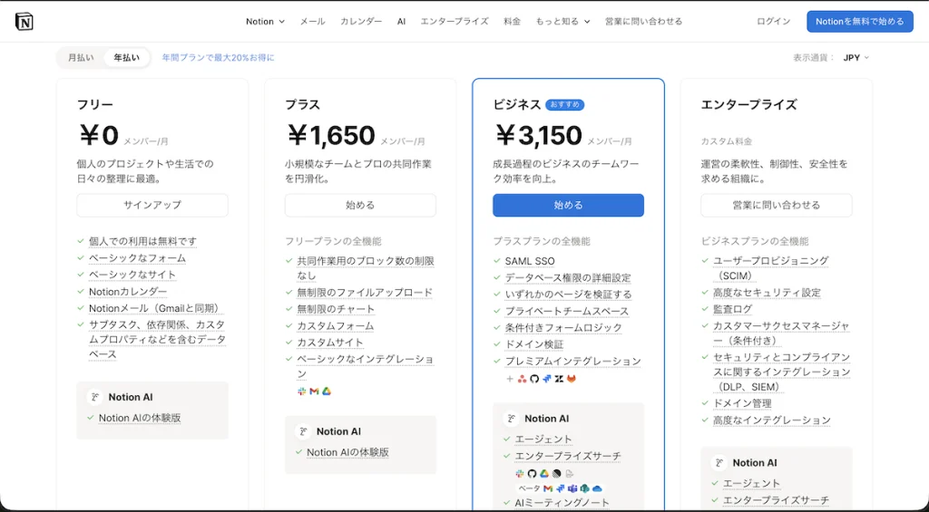The height and width of the screenshot is (512, 929).
Task: Click the Asana icon under プレミアムインテグレーション
Action: click(522, 379)
